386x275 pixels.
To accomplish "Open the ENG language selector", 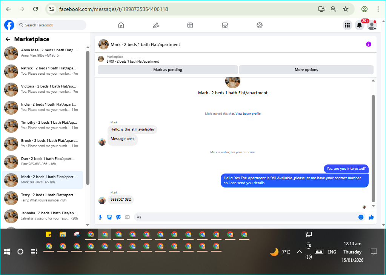I will (332, 252).
